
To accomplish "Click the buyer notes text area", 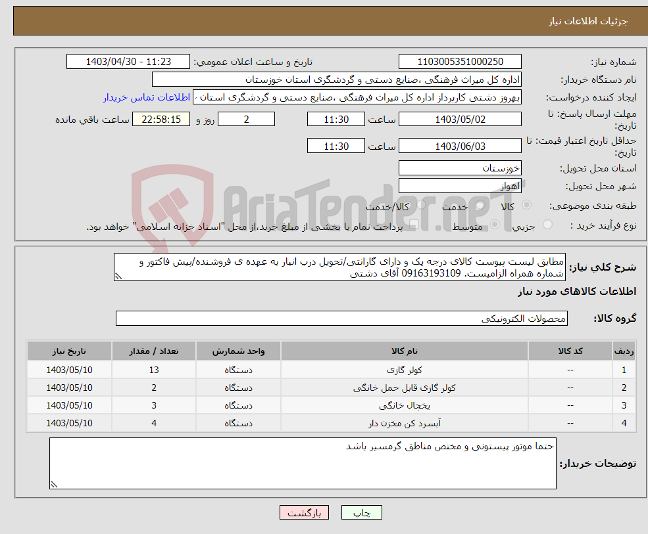I will coord(303,464).
